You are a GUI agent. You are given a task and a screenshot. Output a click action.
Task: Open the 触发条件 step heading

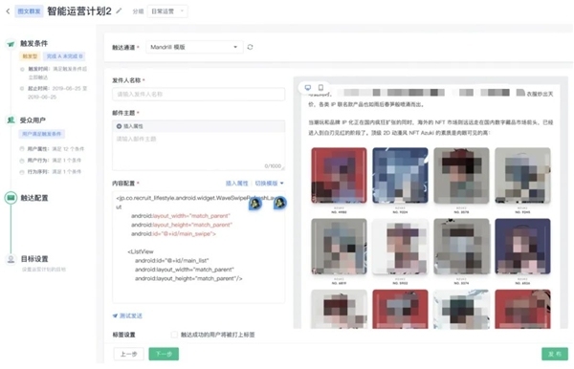[x=33, y=43]
